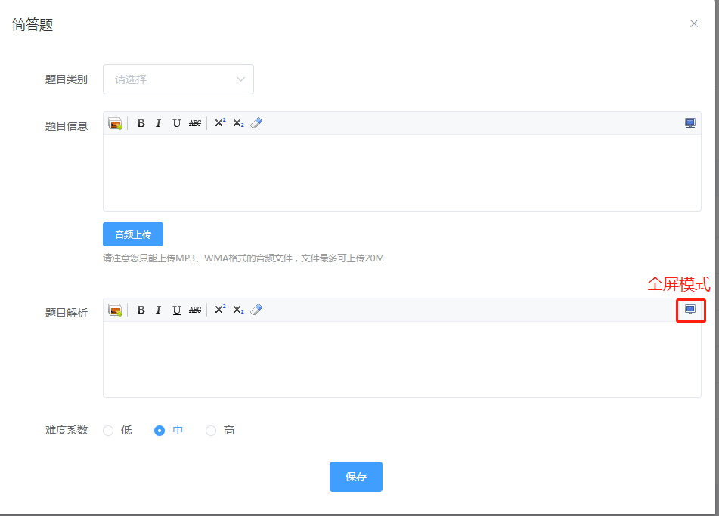Open 全屏模式 fullscreen for 题目解析 editor

coord(689,310)
